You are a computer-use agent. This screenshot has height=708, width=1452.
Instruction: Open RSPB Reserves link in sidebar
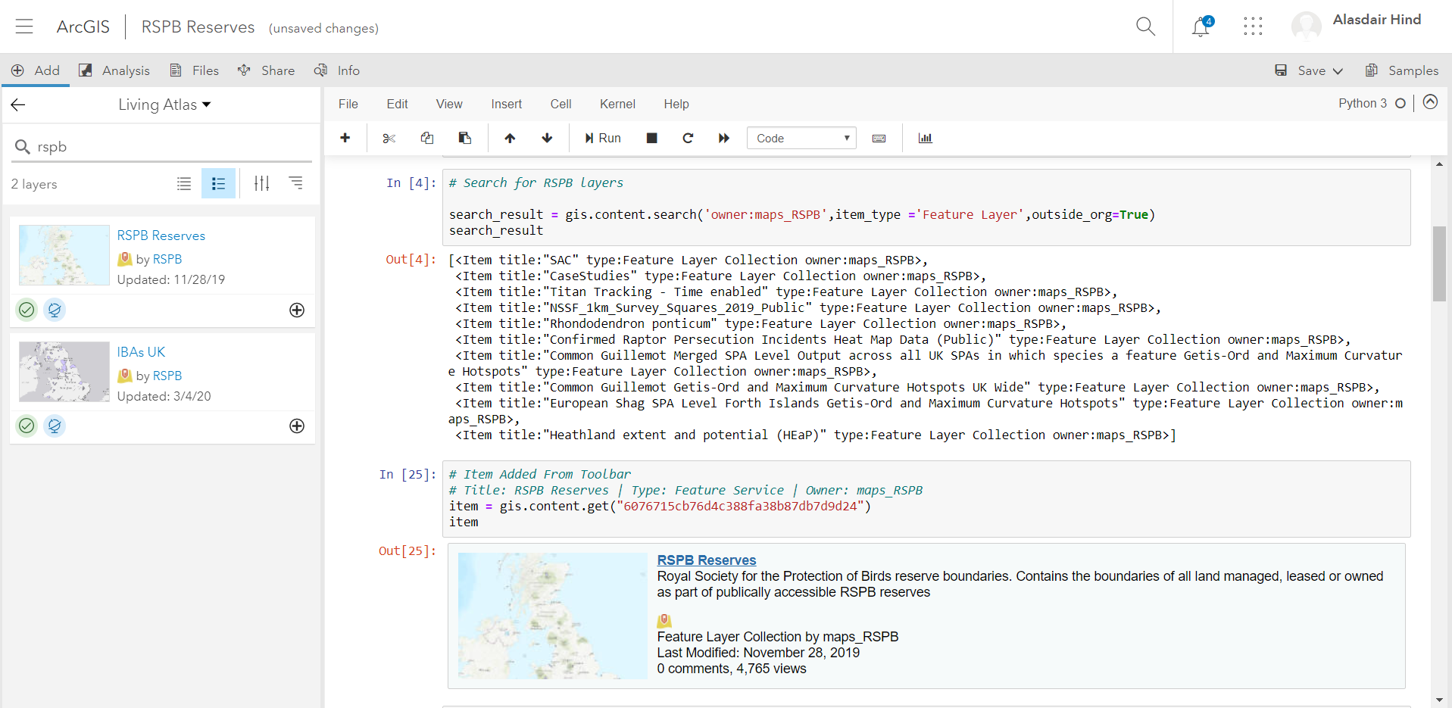tap(161, 235)
